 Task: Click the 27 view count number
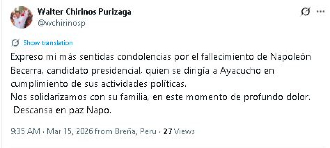tap(167, 131)
